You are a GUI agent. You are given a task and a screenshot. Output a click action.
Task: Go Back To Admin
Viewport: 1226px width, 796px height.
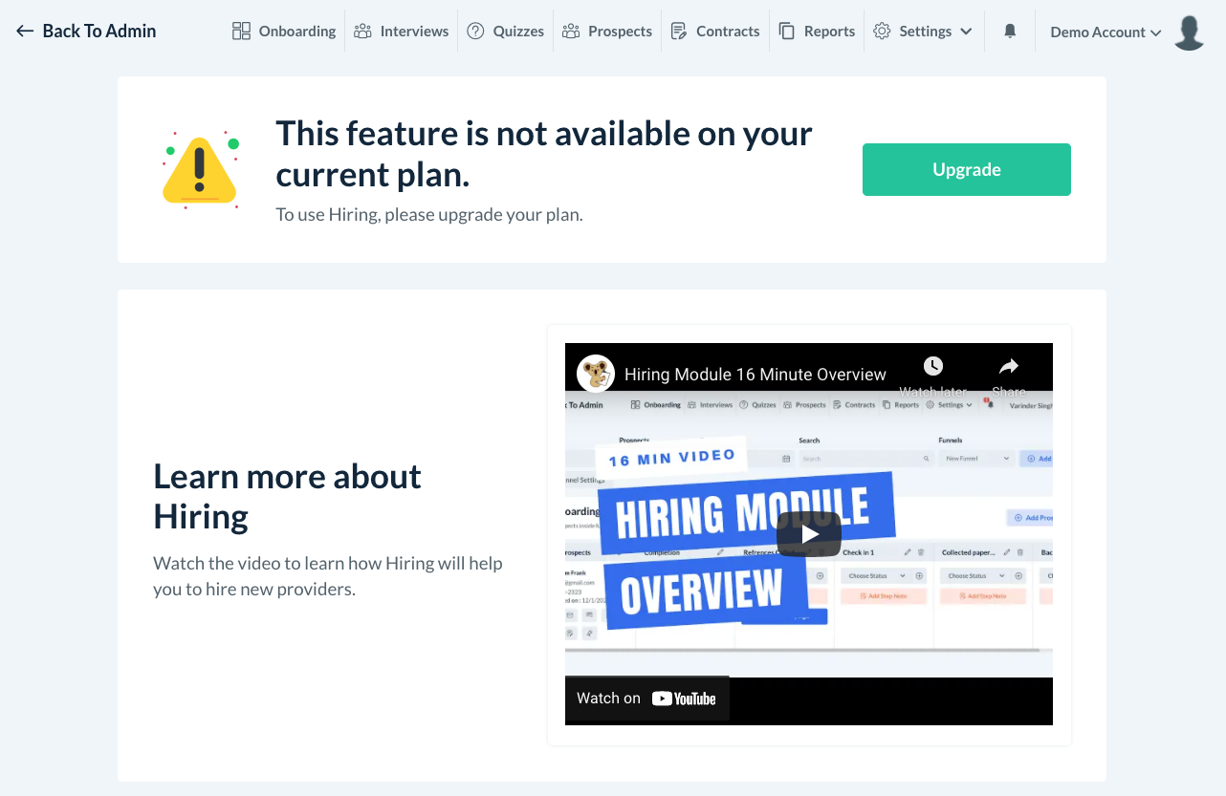[x=86, y=32]
